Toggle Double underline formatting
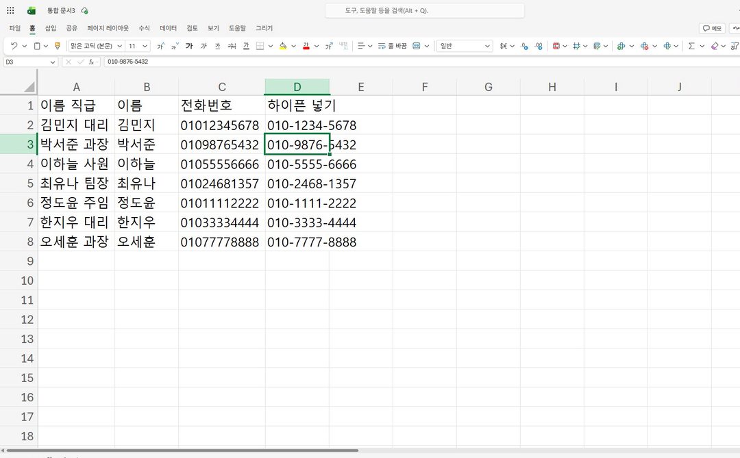The width and height of the screenshot is (740, 458). pyautogui.click(x=246, y=46)
